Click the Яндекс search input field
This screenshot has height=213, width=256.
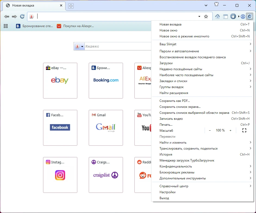point(118,46)
